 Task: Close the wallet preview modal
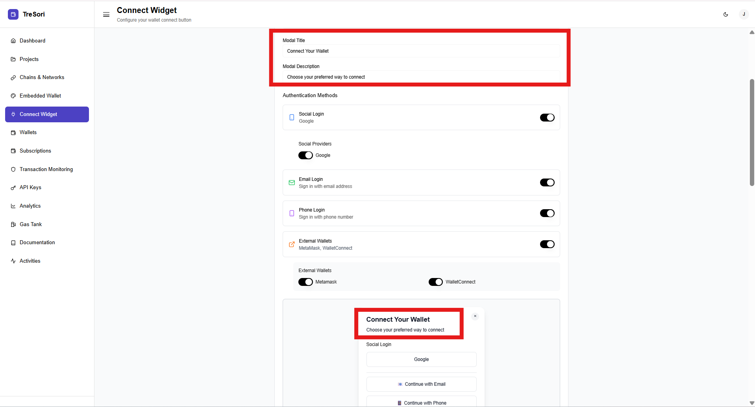tap(475, 316)
